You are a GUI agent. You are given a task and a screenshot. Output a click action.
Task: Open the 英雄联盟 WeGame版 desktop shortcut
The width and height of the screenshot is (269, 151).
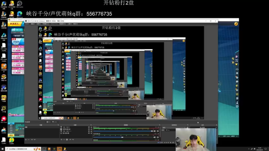(x=4, y=15)
